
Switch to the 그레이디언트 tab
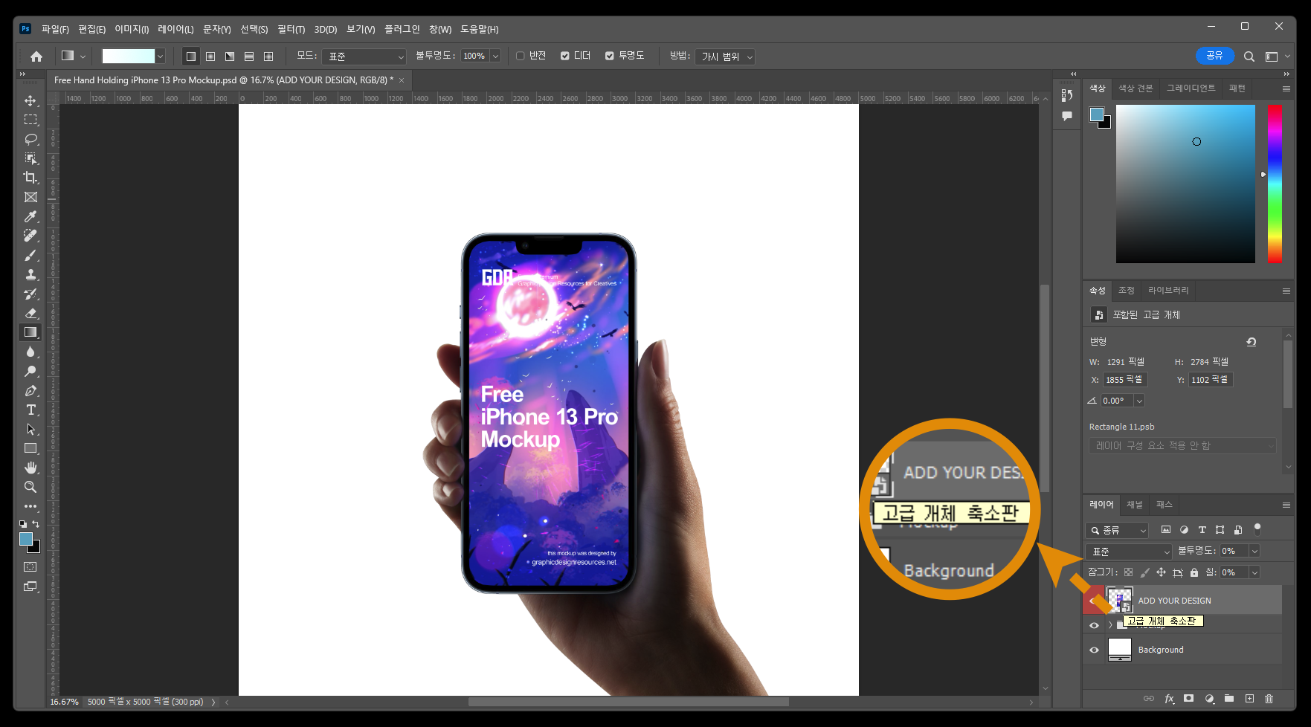coord(1191,88)
